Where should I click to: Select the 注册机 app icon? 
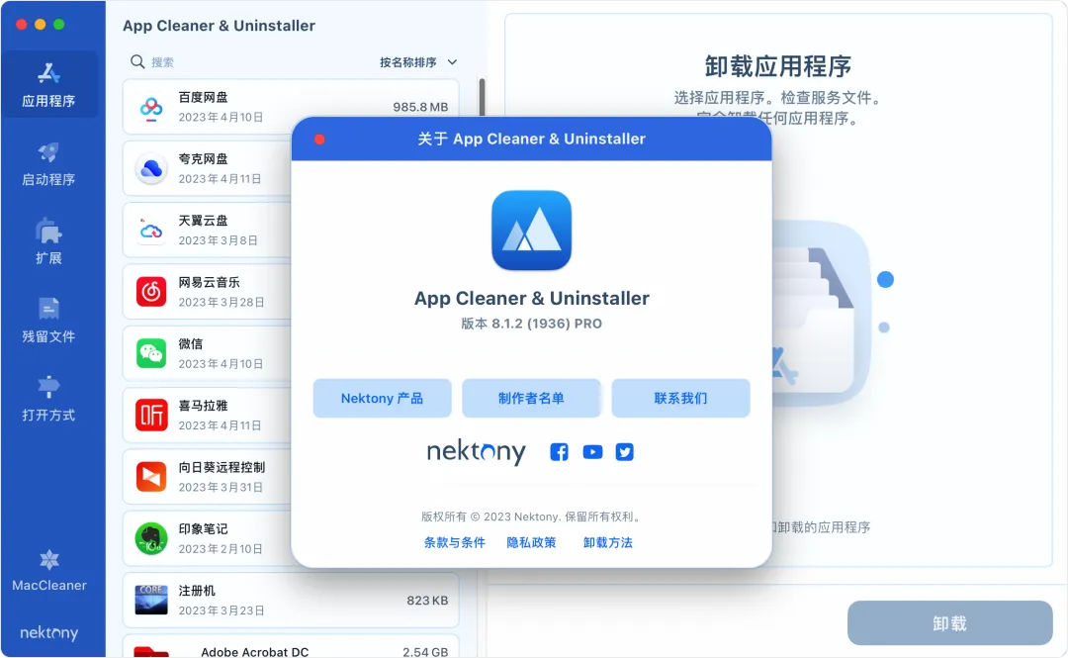tap(151, 600)
